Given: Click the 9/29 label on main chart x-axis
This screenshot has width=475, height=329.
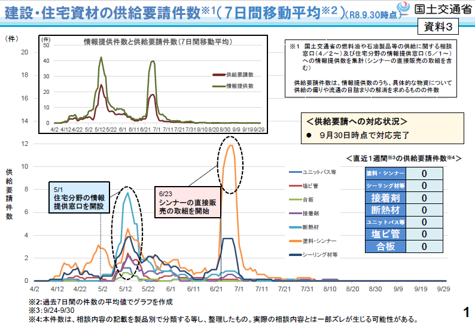Looking at the screenshot, I should [x=443, y=289].
